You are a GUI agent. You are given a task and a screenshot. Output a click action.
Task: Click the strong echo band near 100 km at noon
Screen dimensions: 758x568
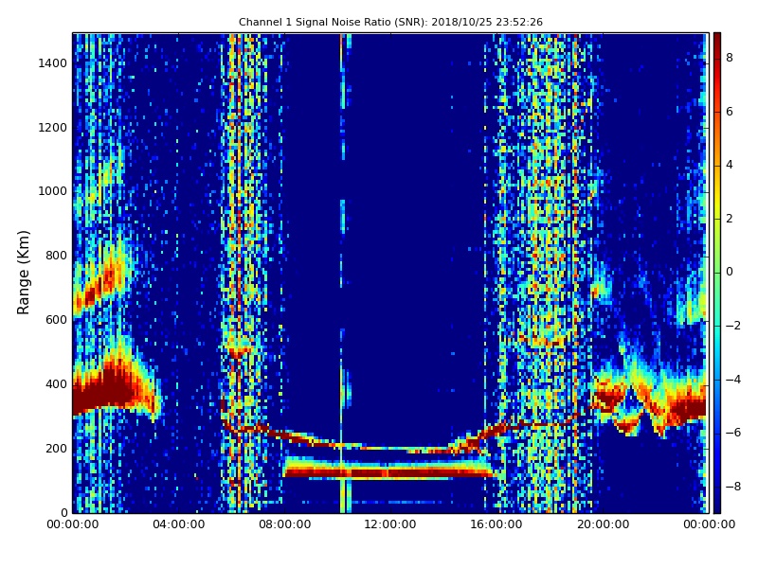pos(390,470)
